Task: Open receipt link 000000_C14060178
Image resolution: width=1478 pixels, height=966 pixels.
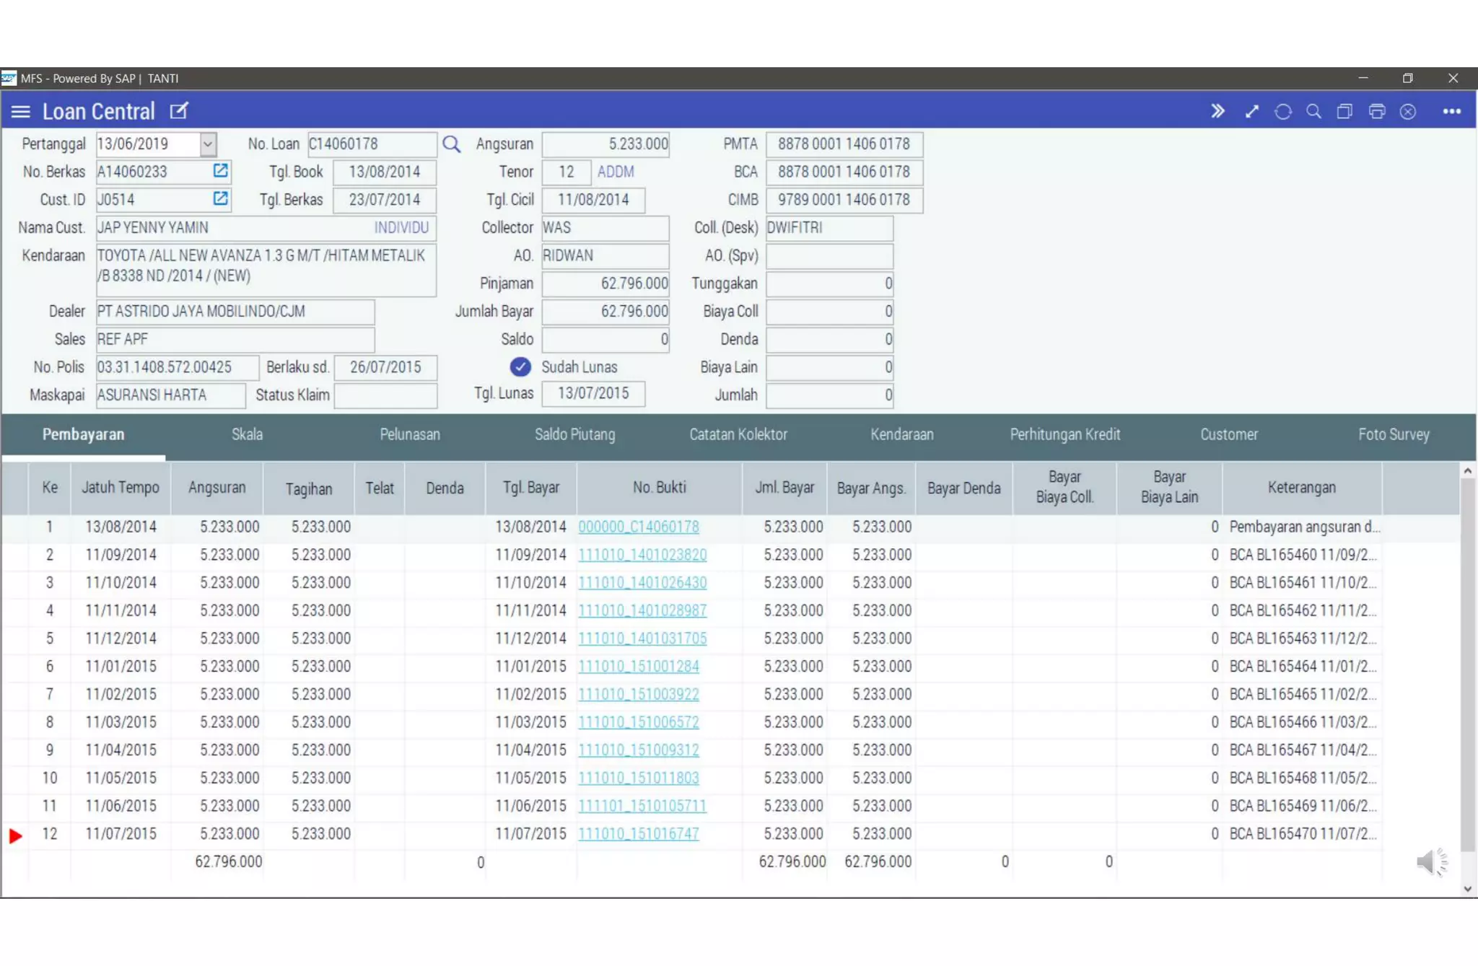Action: [638, 527]
